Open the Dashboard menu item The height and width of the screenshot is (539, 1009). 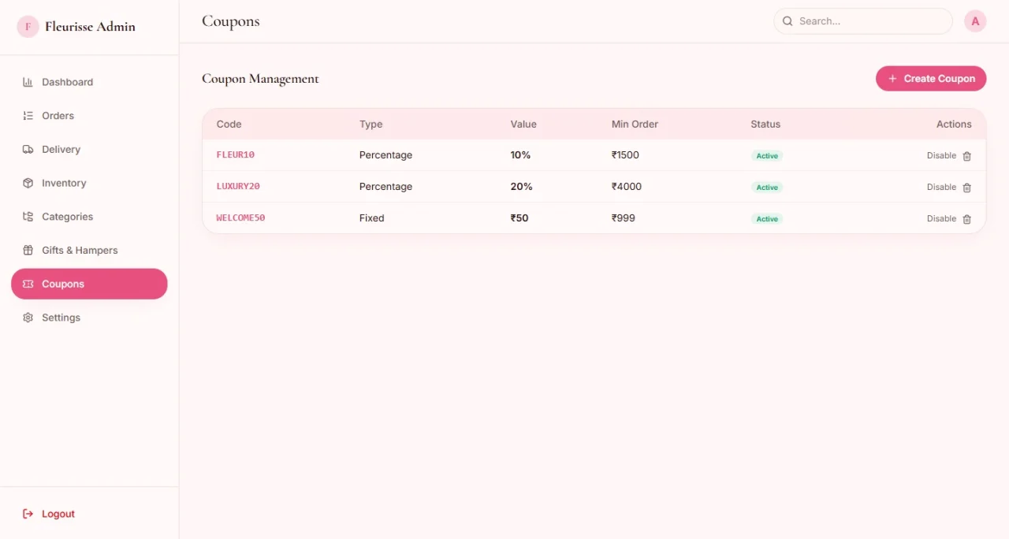(x=89, y=82)
